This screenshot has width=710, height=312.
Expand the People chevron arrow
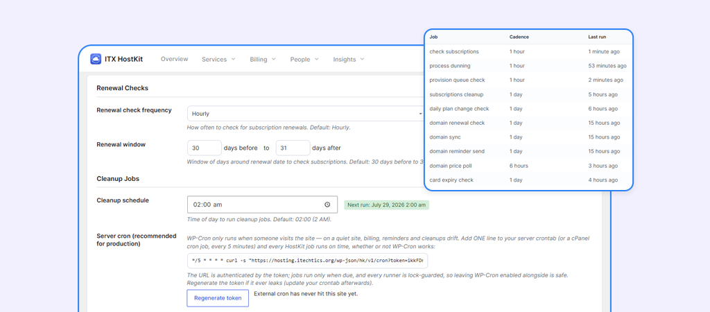coord(316,60)
